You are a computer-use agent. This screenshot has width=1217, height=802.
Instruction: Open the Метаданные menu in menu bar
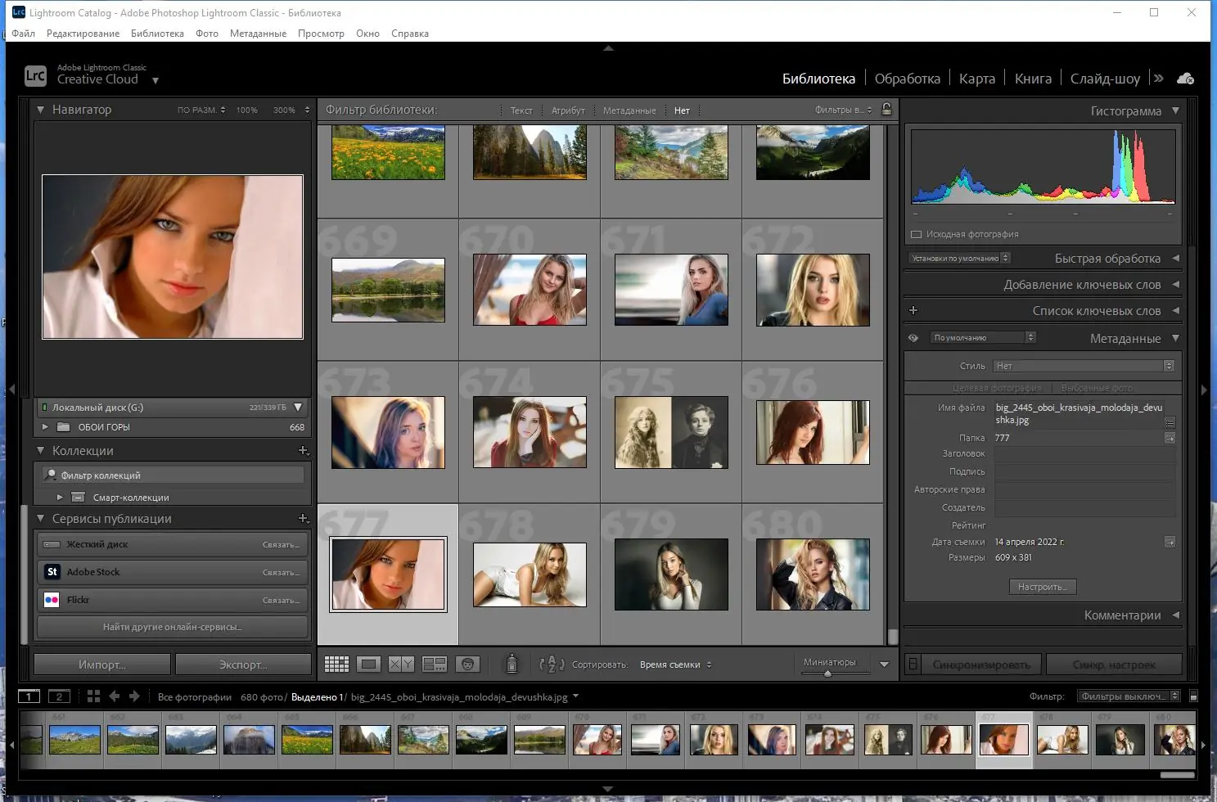[x=258, y=34]
